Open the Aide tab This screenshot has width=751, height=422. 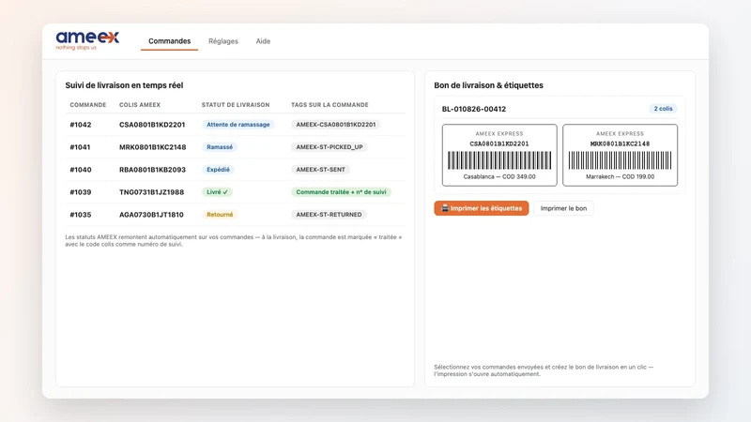263,41
